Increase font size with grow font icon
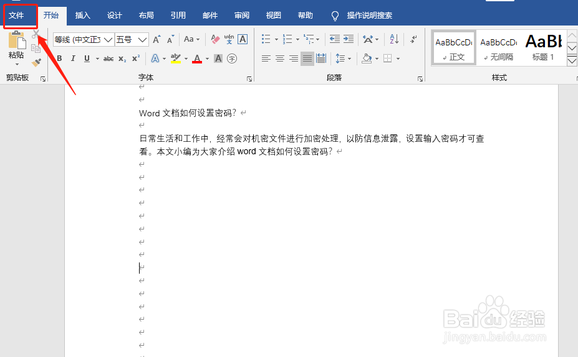Image resolution: width=578 pixels, height=357 pixels. [157, 39]
